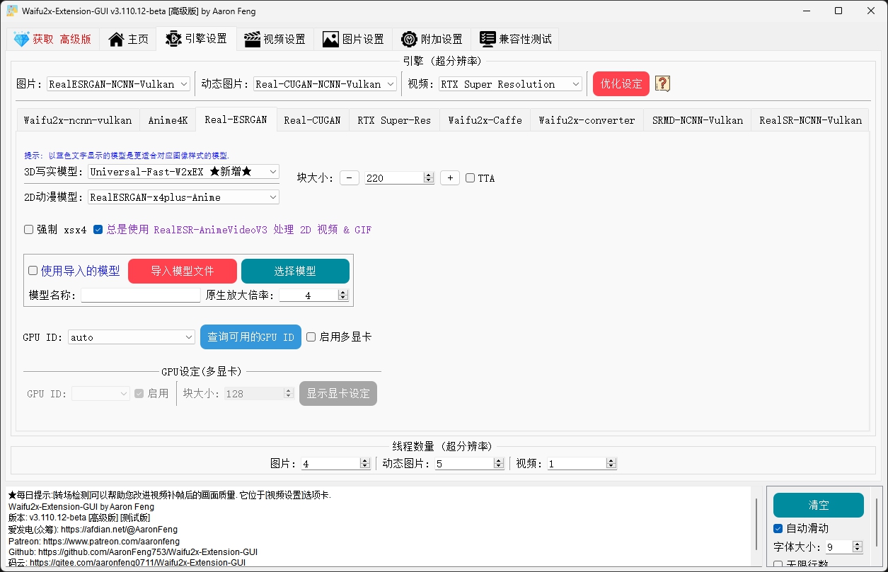Click the 导入模型文件 button

(x=182, y=271)
